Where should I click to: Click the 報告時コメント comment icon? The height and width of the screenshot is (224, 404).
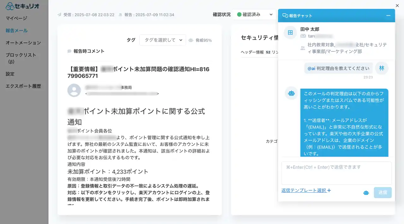click(69, 51)
